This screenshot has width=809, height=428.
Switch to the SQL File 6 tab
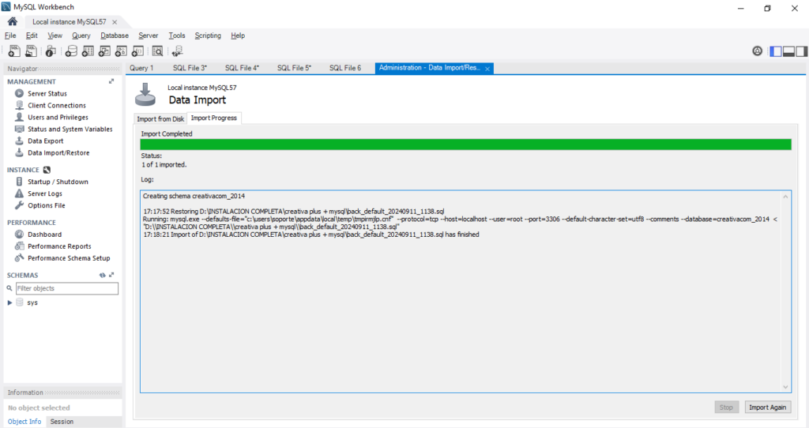[345, 68]
